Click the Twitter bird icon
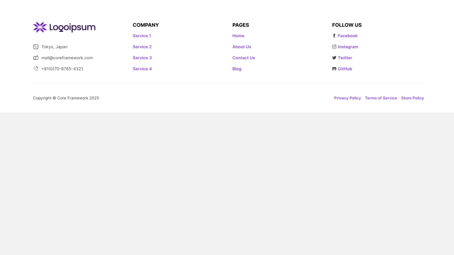This screenshot has height=255, width=454. [334, 58]
